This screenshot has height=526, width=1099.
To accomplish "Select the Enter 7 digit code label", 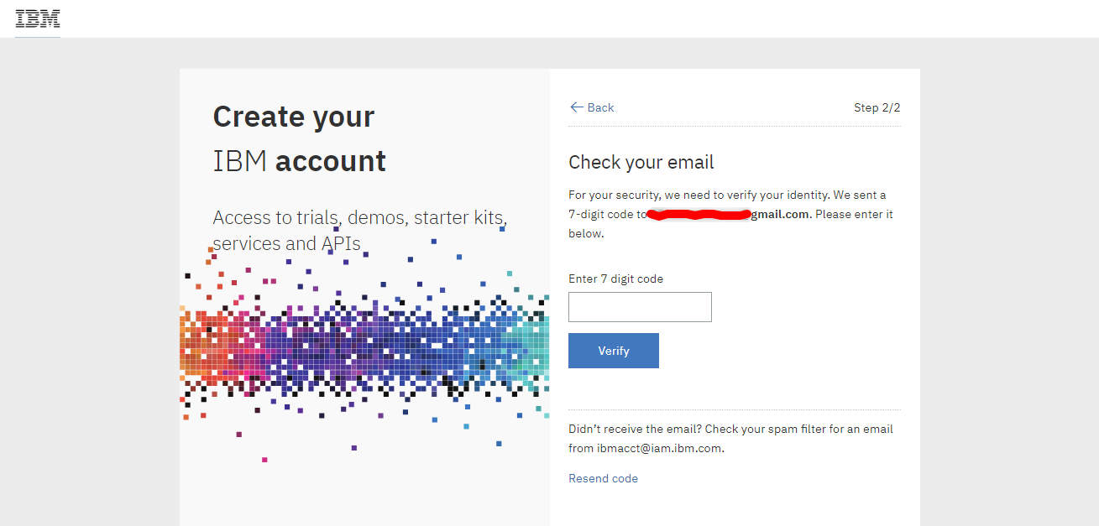I will click(x=615, y=279).
